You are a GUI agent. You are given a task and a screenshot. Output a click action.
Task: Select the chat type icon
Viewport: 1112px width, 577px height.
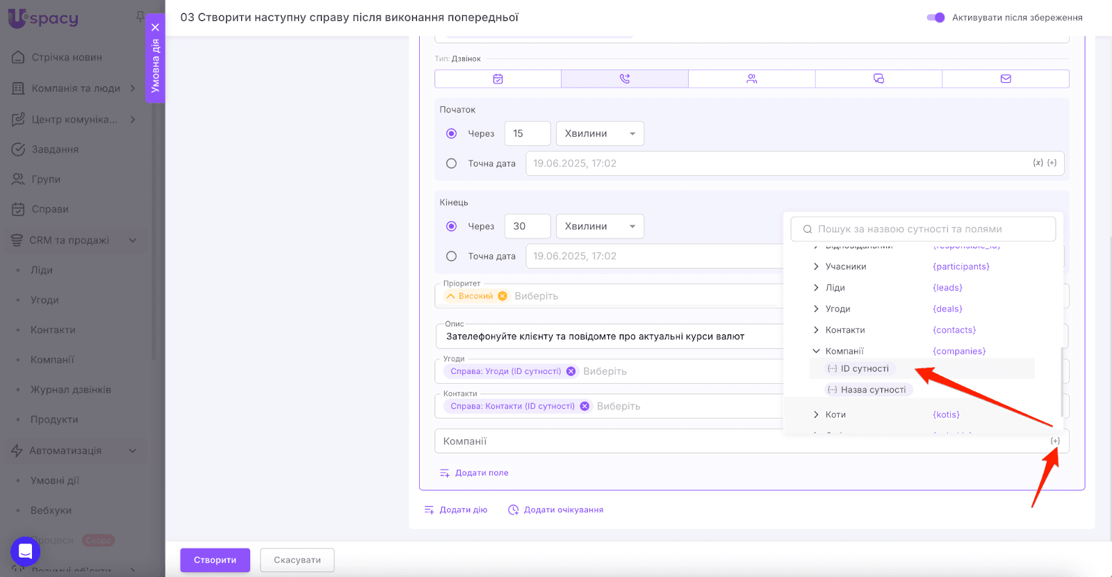coord(878,79)
